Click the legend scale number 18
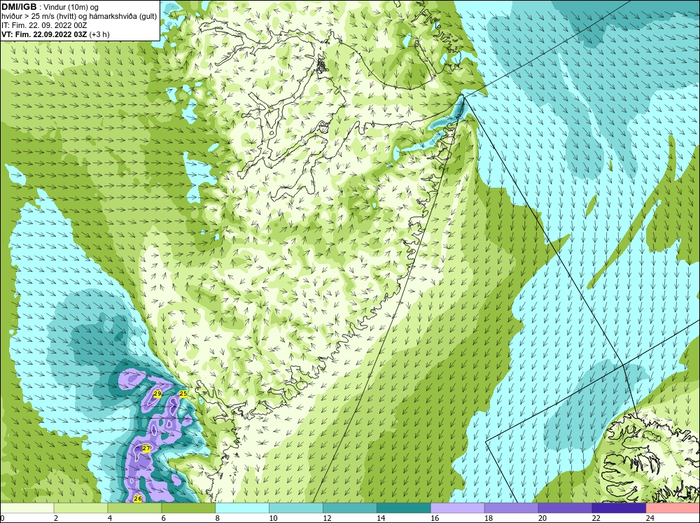 [x=489, y=518]
